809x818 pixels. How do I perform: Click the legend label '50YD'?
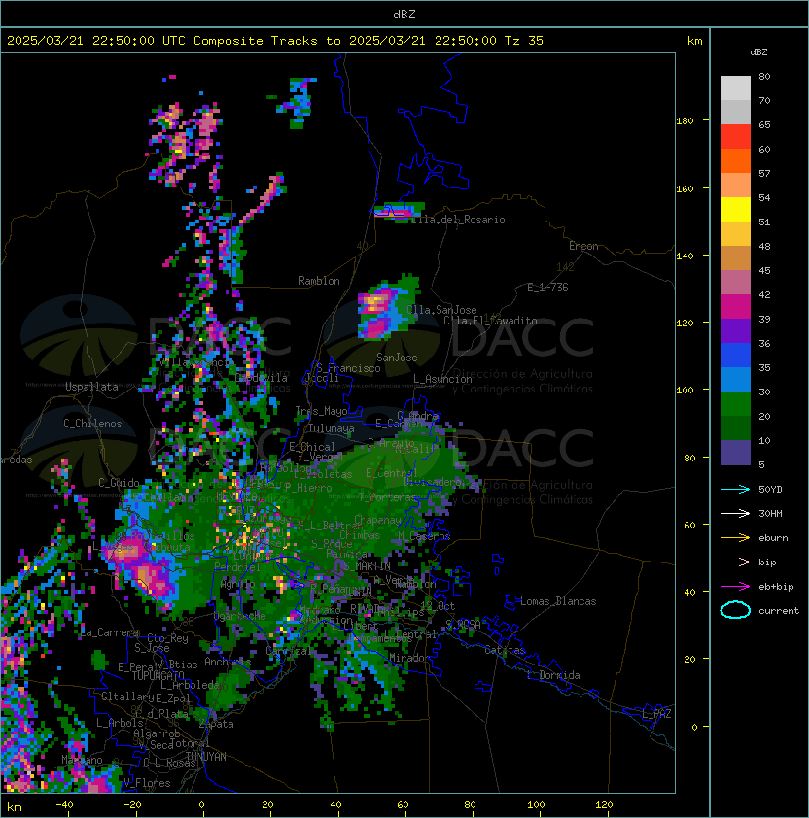770,490
